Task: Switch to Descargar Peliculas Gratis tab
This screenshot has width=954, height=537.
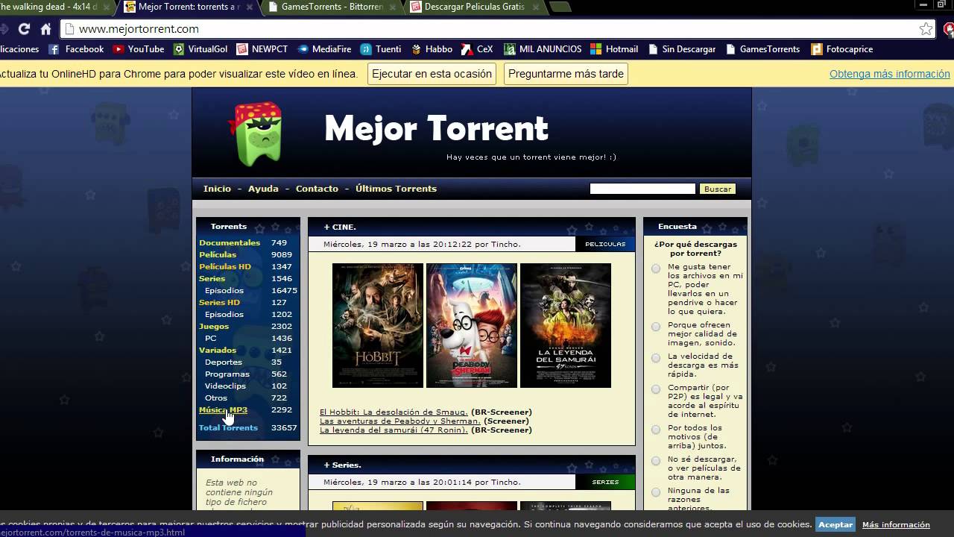Action: click(474, 7)
